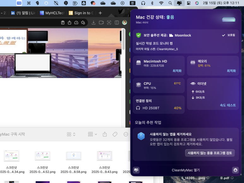244x183 pixels.
Task: Open Finder group-by dropdown
Action: 92,134
